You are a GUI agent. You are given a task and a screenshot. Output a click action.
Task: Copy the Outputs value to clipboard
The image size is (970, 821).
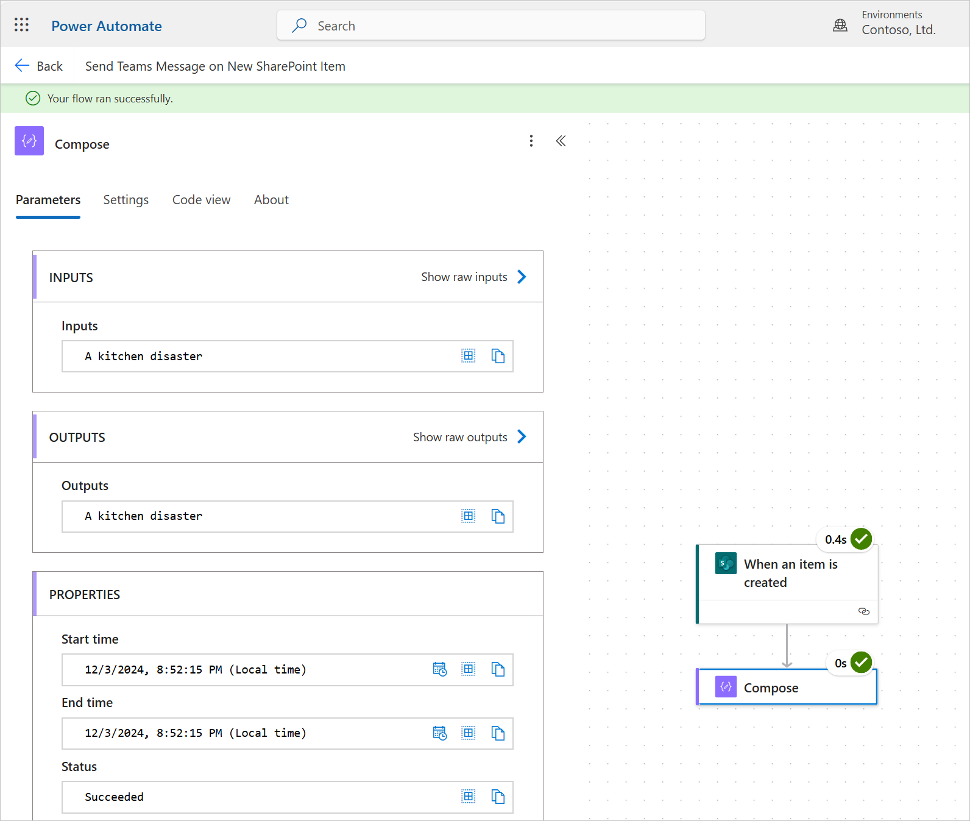[498, 516]
